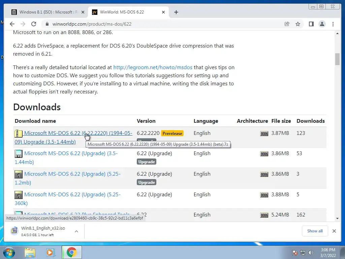Click the 7z archive icon for 6.22.2220 download
This screenshot has width=345, height=259.
(x=19, y=133)
